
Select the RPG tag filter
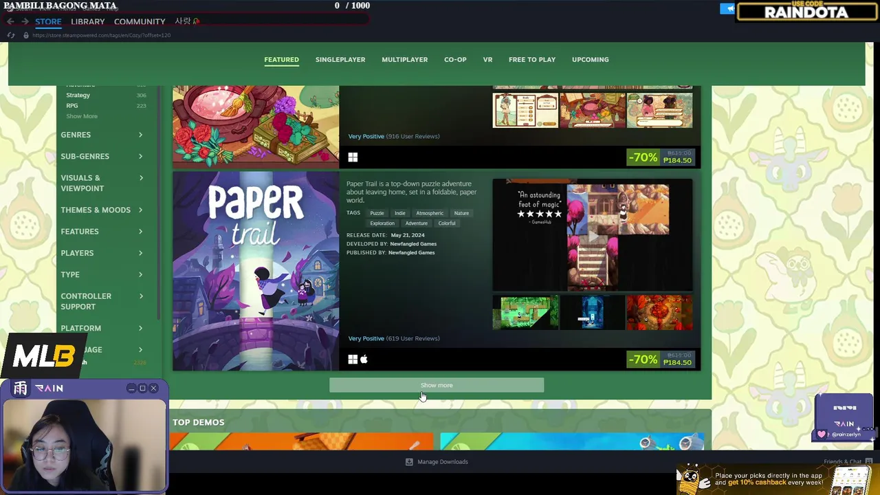pyautogui.click(x=71, y=106)
